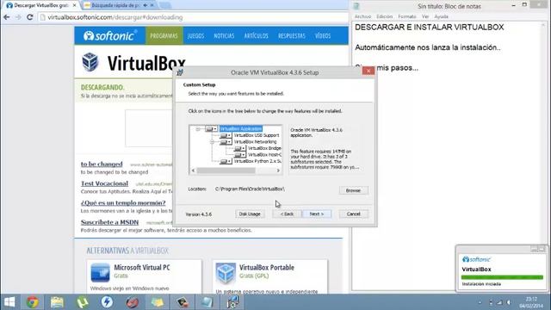
Task: Cancel the VirtualBox setup
Action: pos(354,214)
